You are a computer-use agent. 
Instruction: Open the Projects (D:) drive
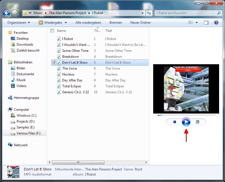click(26, 121)
